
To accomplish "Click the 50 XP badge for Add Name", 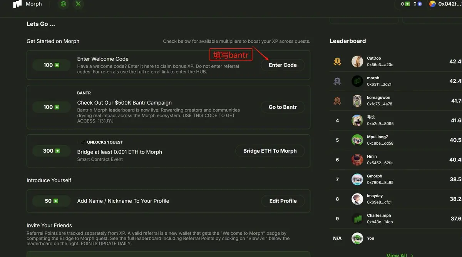I will (51, 201).
